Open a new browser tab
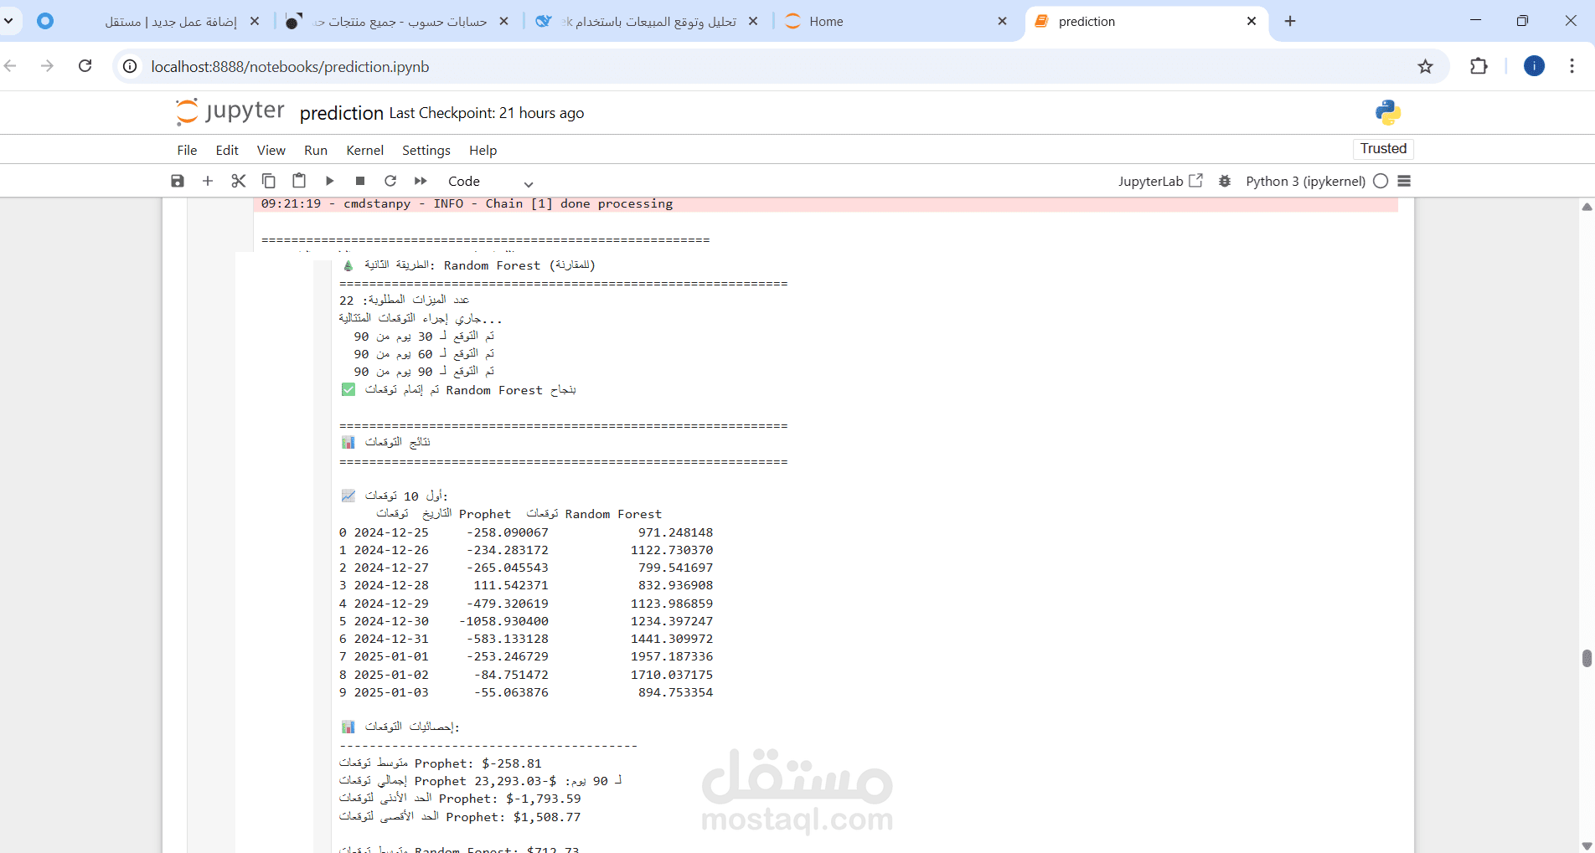The height and width of the screenshot is (853, 1595). [1290, 22]
